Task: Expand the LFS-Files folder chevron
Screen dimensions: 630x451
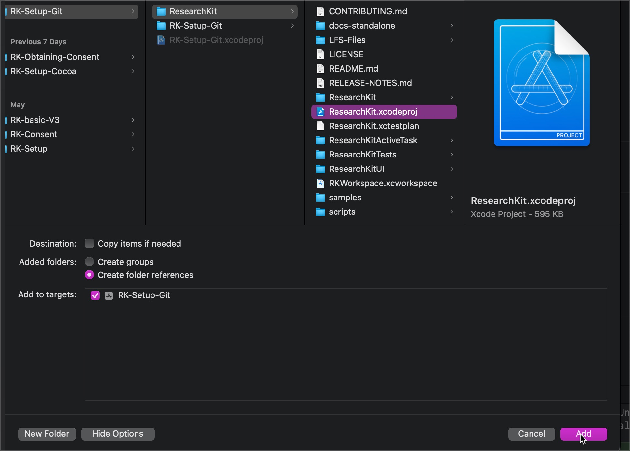Action: (452, 40)
